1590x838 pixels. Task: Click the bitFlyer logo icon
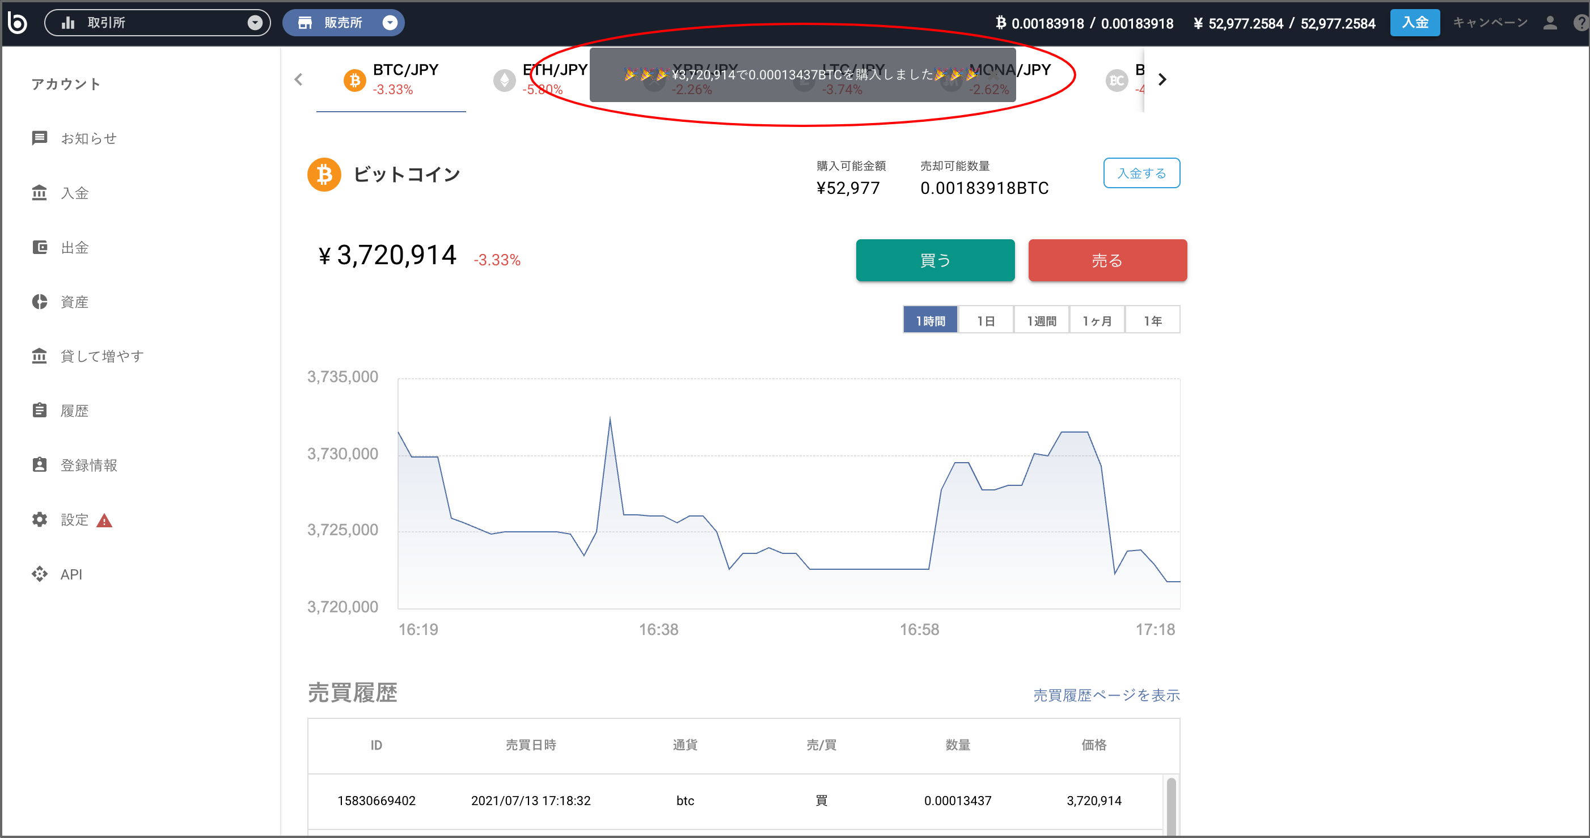coord(17,23)
